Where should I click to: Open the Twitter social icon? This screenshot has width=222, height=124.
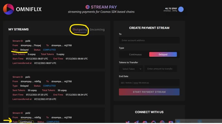point(128,122)
